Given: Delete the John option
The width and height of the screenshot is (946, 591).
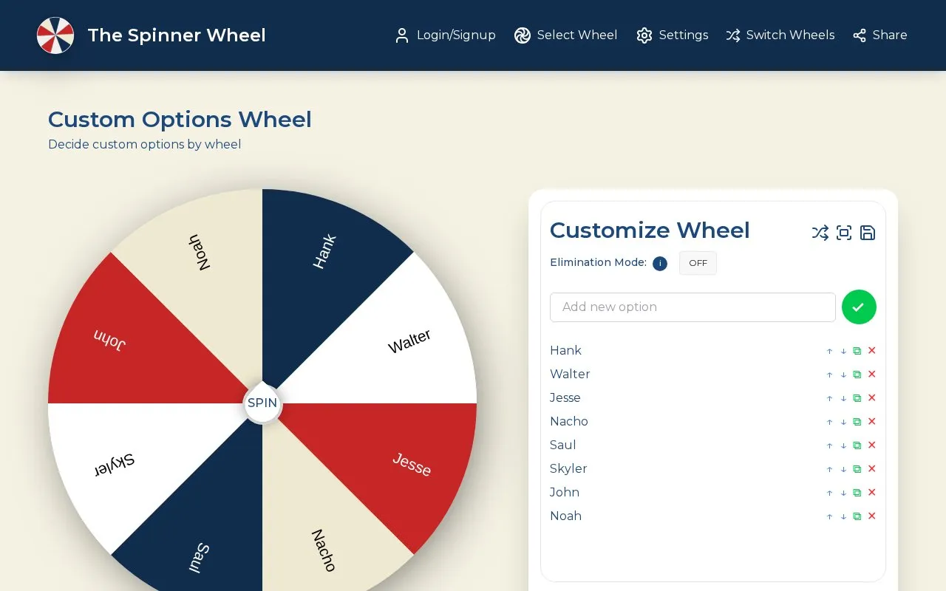Looking at the screenshot, I should pyautogui.click(x=872, y=493).
